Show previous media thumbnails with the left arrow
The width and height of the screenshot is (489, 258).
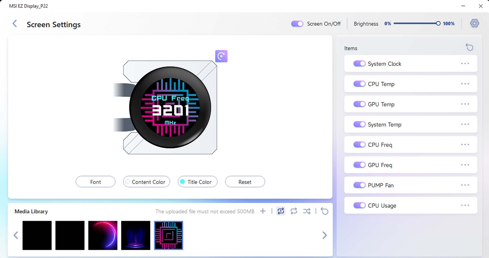tap(16, 235)
